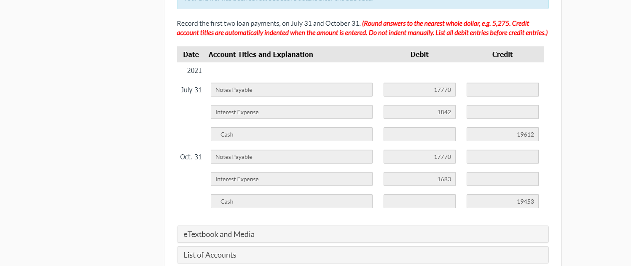Click the blue notification banner at the top
631x266 pixels.
[x=362, y=3]
